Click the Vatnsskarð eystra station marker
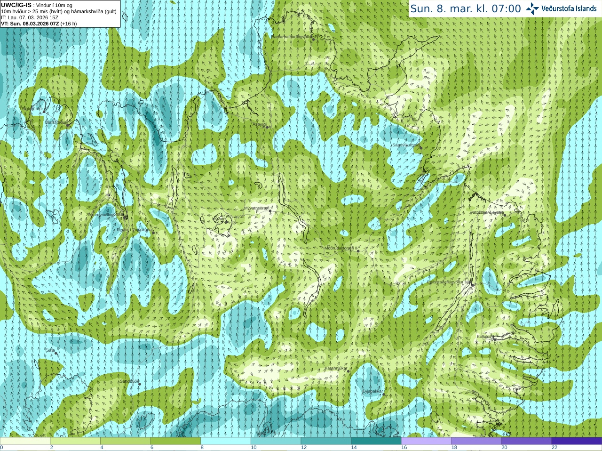 coord(504,215)
